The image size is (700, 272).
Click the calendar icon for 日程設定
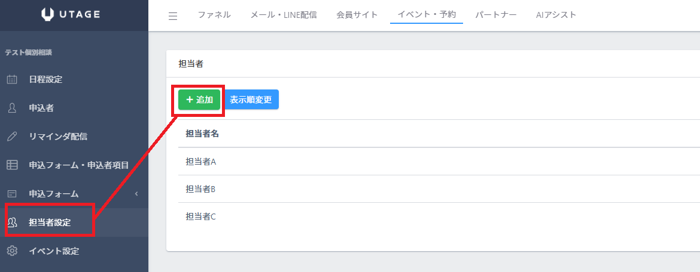12,79
